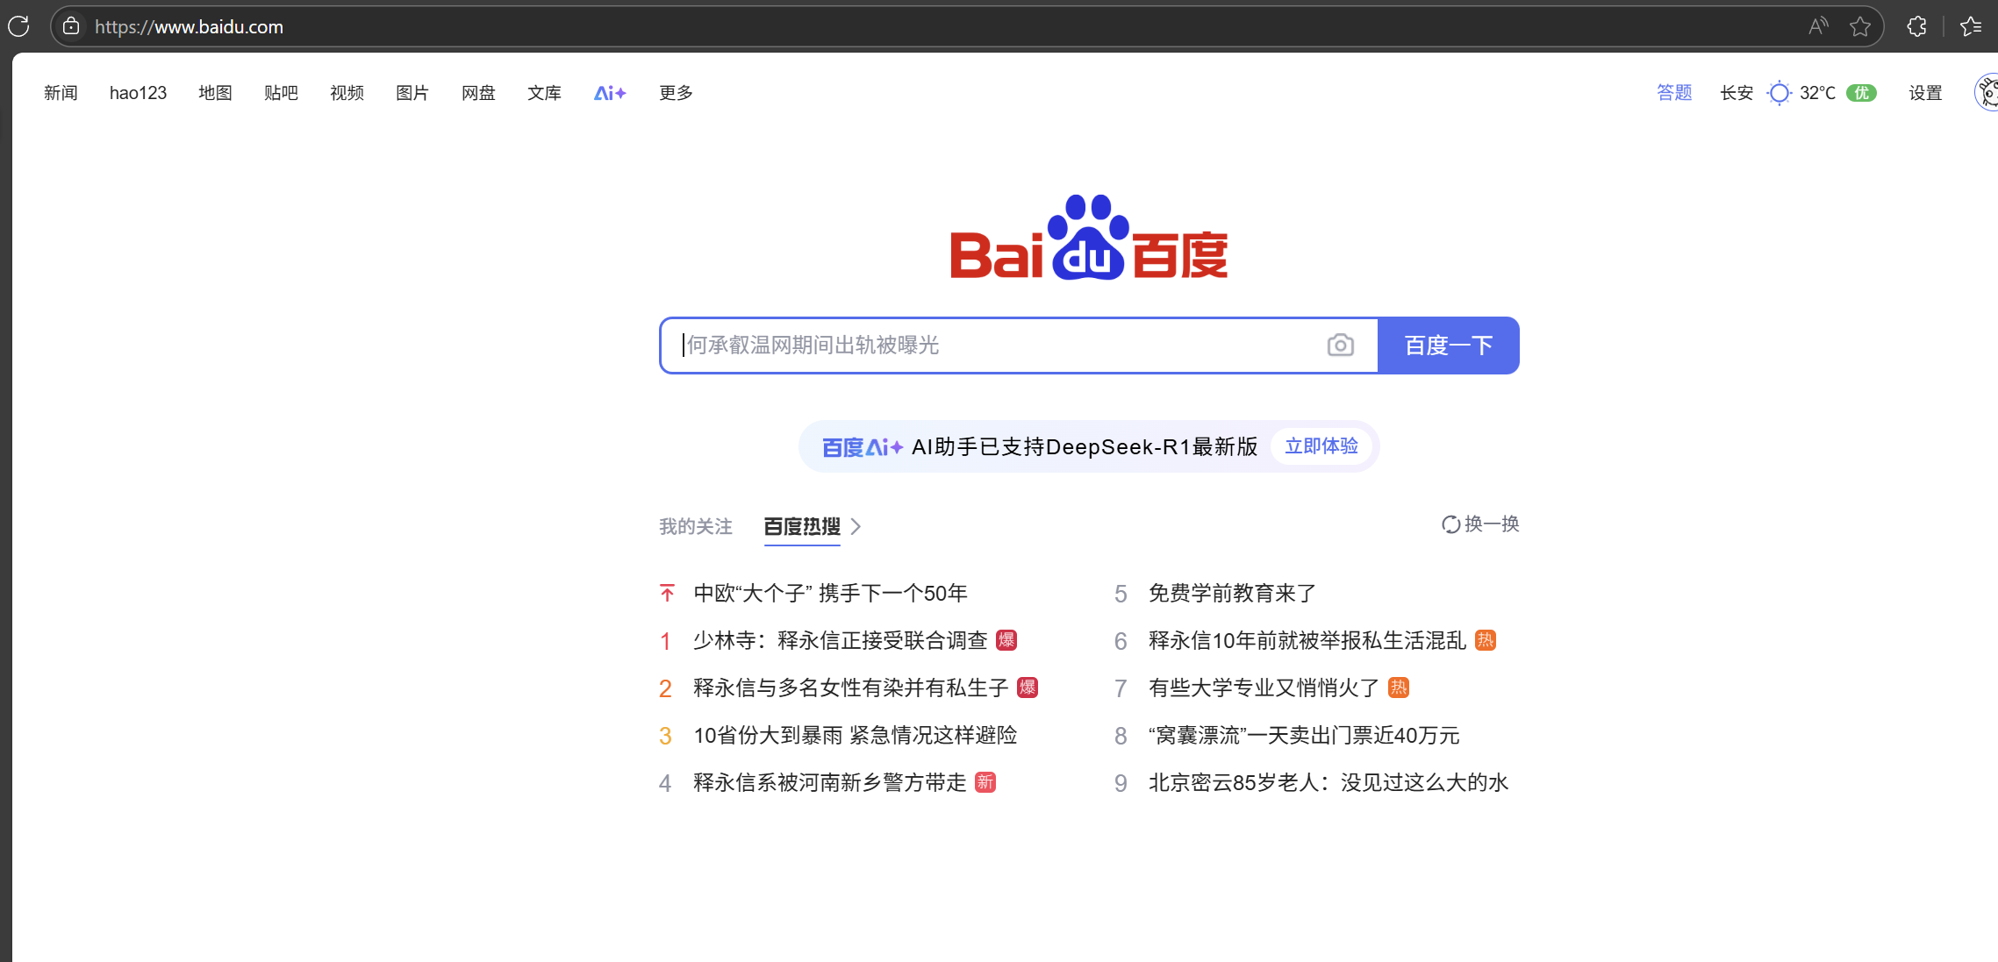Open the 地图 navigation link

215,93
